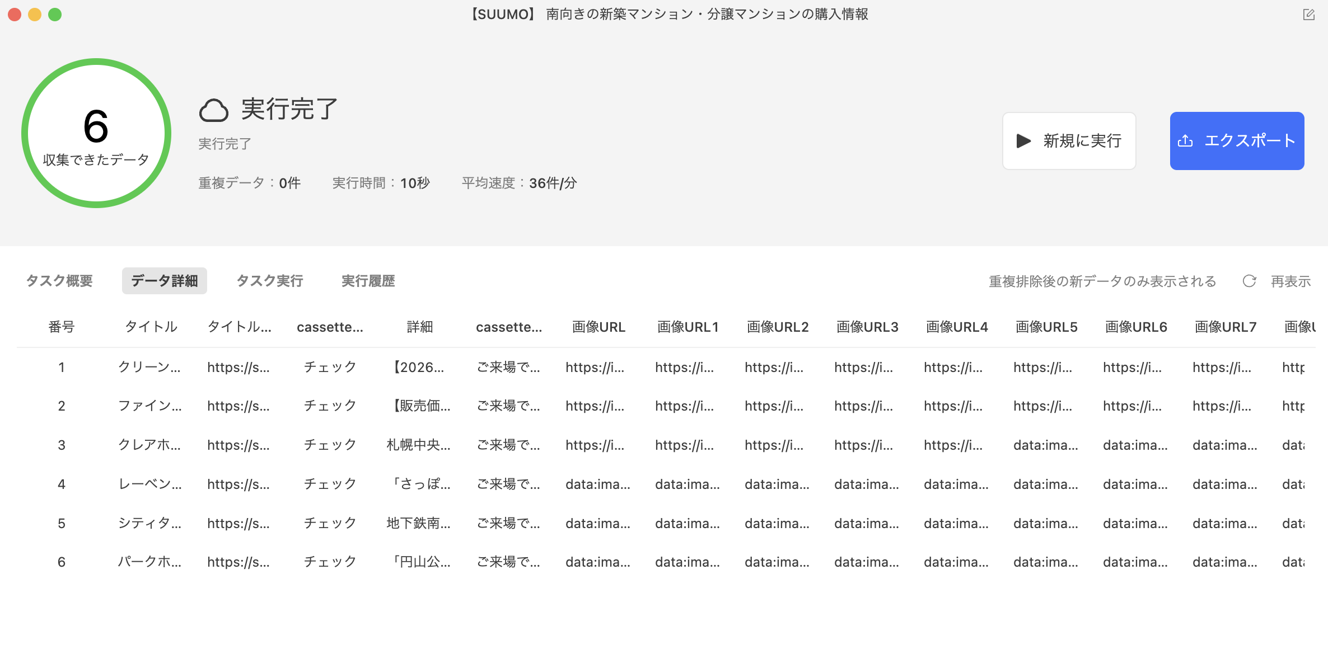
Task: Click the play icon in 新規に実行
Action: (1023, 140)
